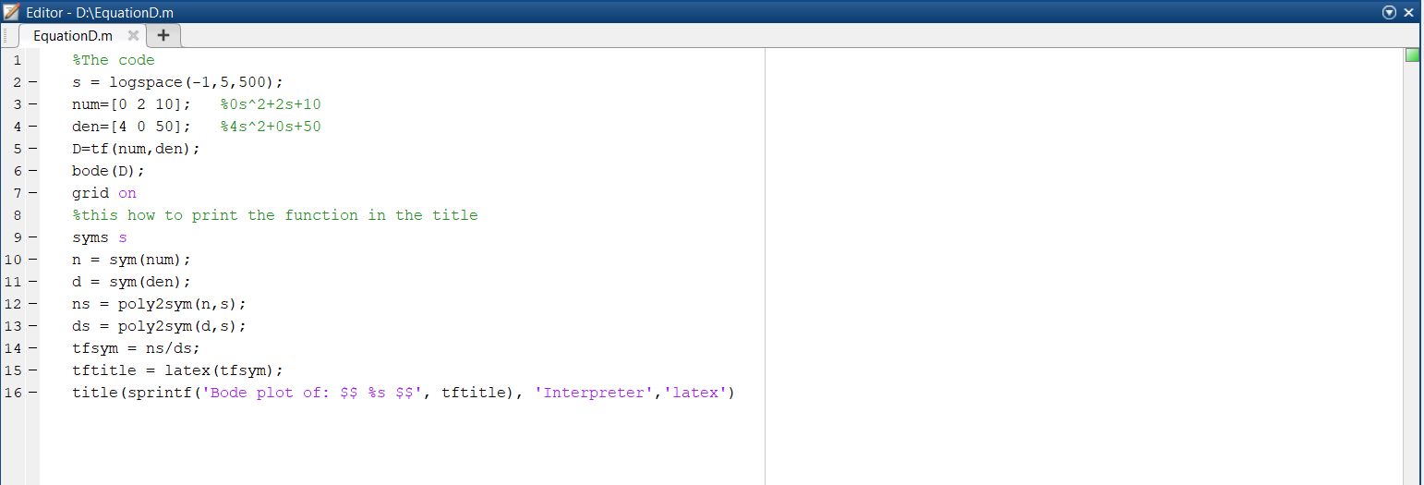Click the '%this how to print the function' comment
Viewport: 1424px width, 485px height.
(x=275, y=215)
